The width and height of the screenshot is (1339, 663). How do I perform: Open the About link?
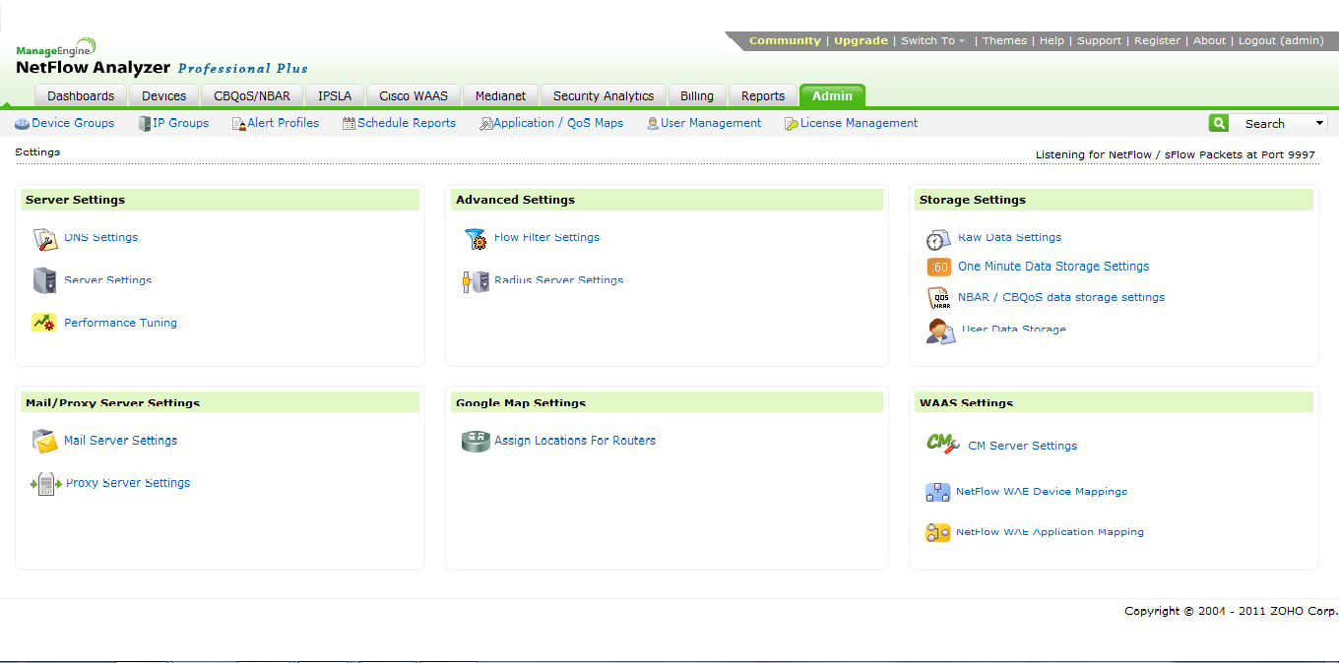(1209, 41)
